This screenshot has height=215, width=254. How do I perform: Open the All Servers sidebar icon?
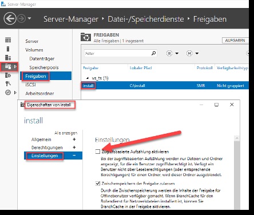point(8,58)
